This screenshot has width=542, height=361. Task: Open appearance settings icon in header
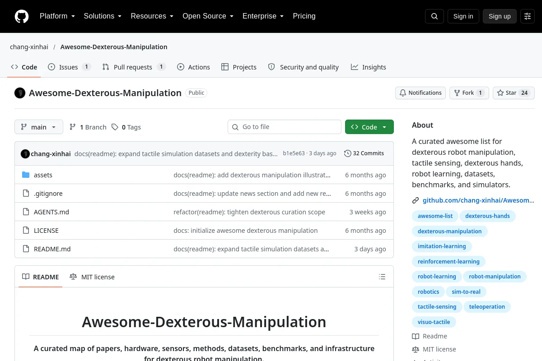point(528,16)
